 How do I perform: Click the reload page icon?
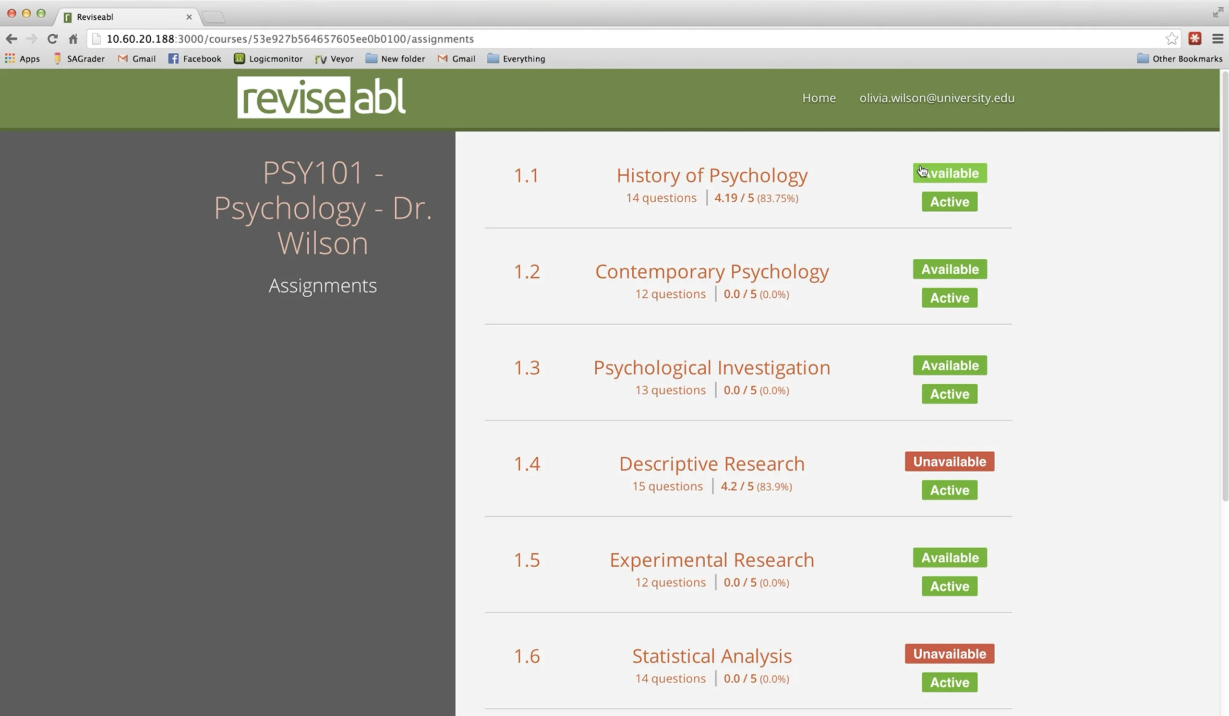(x=52, y=38)
